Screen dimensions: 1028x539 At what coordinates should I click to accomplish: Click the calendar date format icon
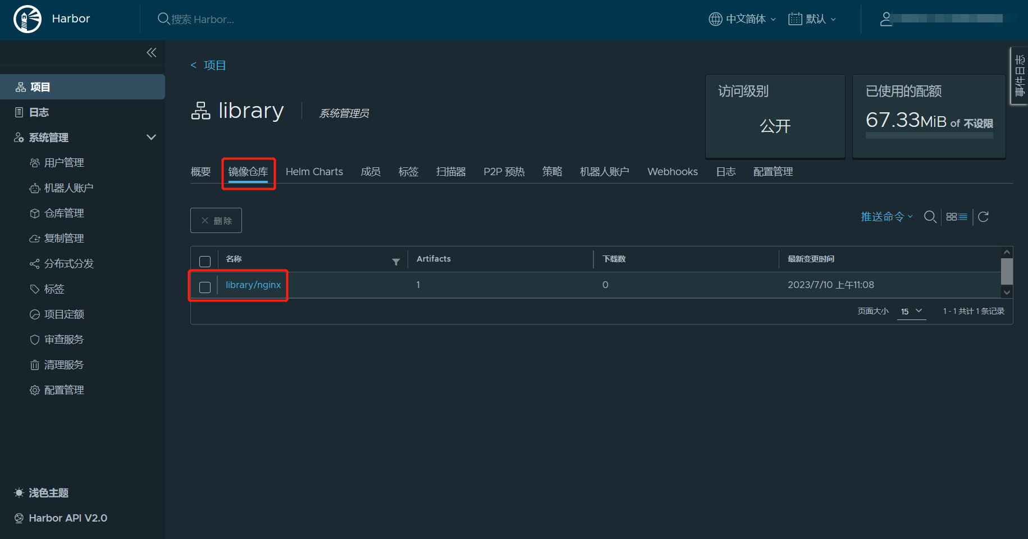click(x=795, y=19)
